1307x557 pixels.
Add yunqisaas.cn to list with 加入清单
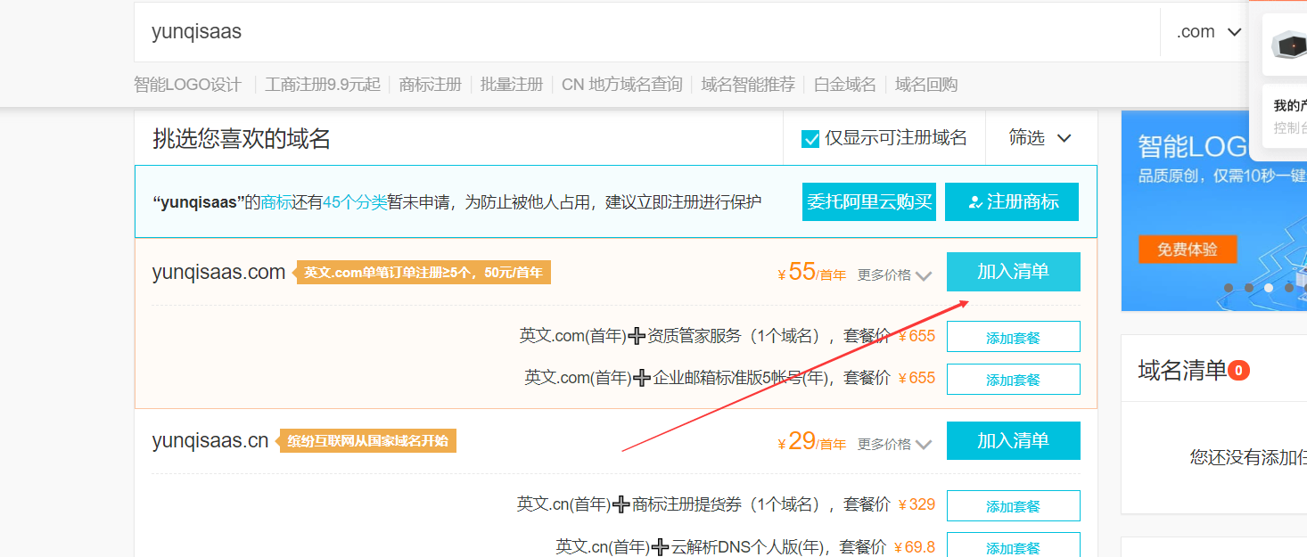tap(1014, 441)
